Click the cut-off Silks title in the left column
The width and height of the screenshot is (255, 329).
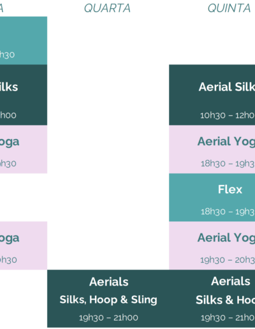(9, 87)
